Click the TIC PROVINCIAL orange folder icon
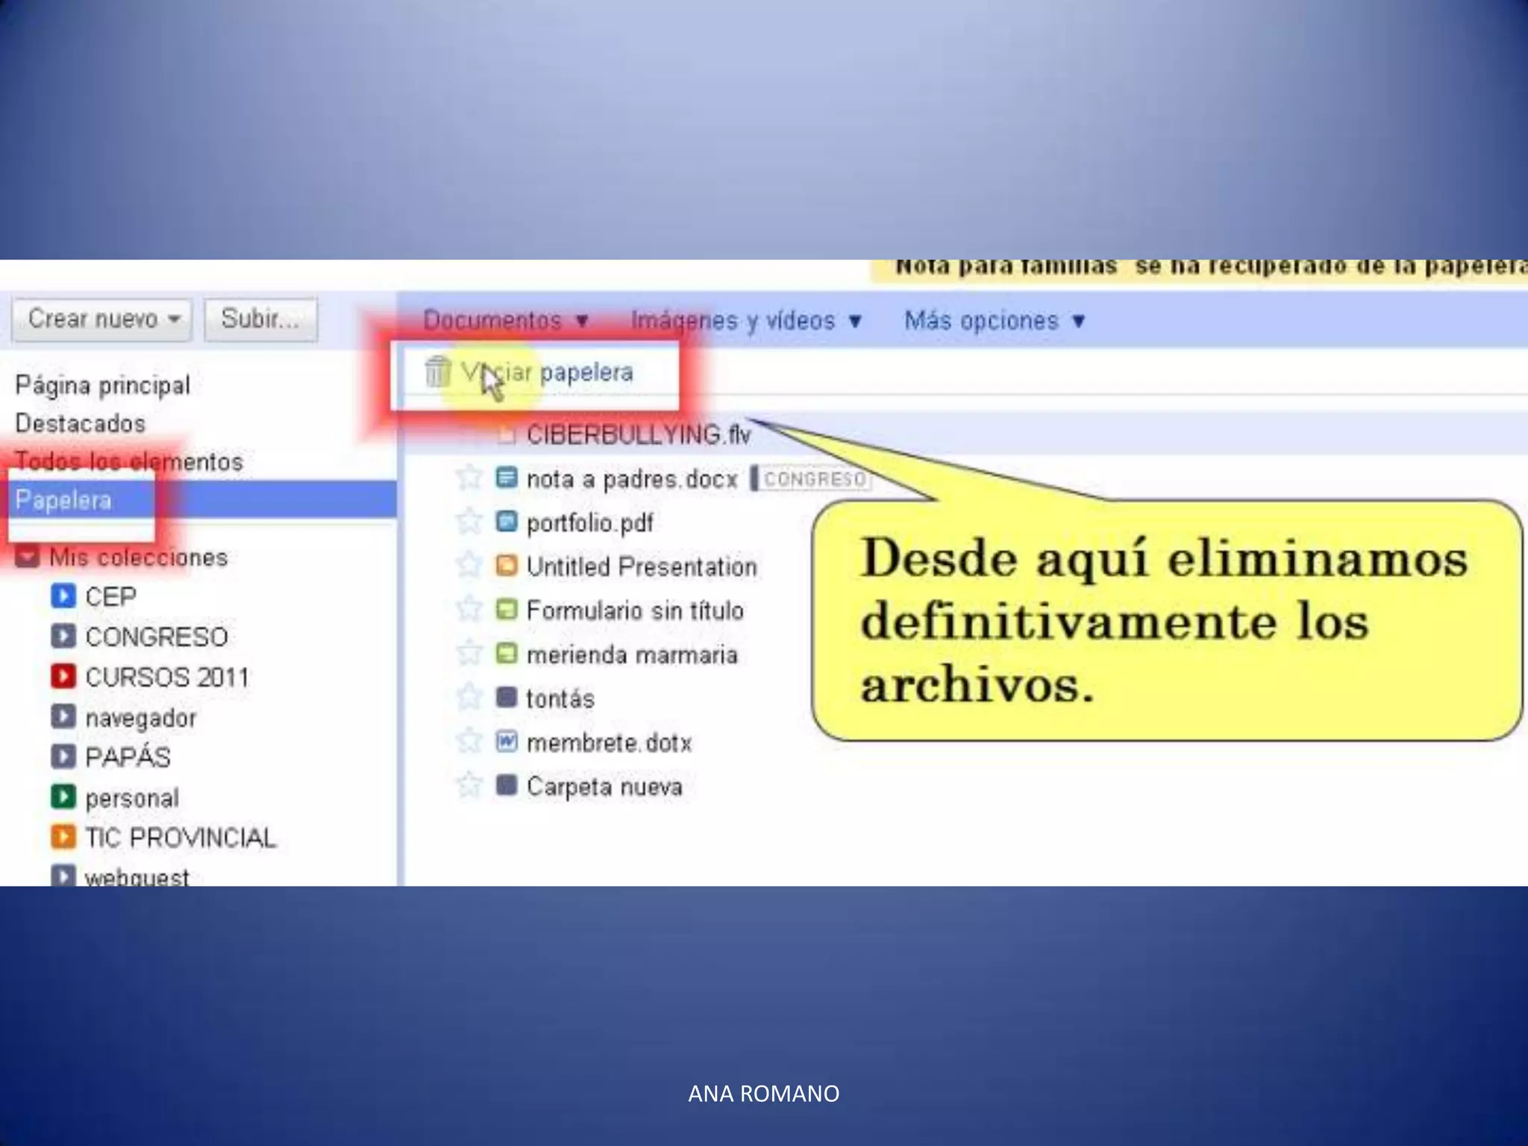 pos(63,836)
